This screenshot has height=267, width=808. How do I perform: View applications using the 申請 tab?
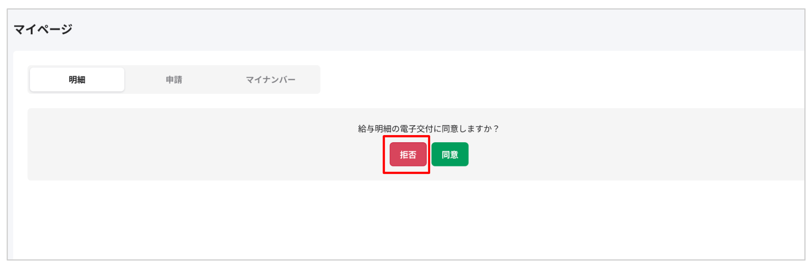(x=174, y=80)
